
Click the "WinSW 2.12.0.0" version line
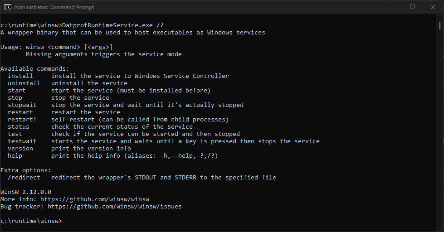[x=26, y=192]
